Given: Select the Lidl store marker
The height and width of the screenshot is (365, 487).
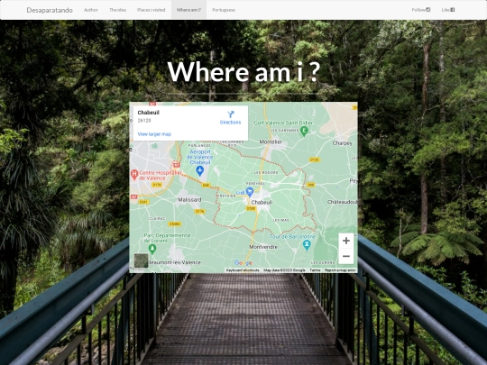Looking at the screenshot, I should pyautogui.click(x=250, y=192).
